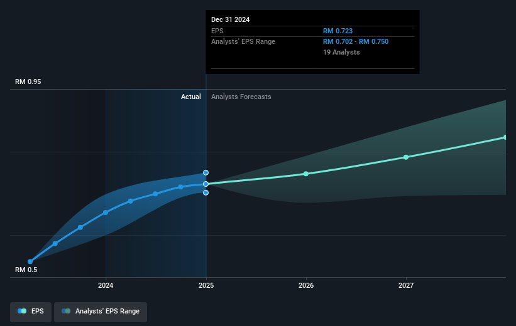Click the tooltip value 'RM 0.723'

pyautogui.click(x=338, y=31)
